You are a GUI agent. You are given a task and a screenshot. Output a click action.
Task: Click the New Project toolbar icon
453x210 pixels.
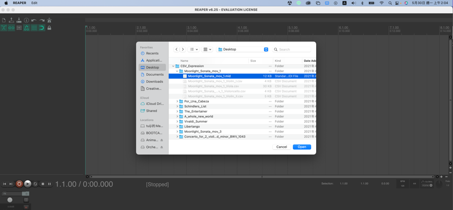(4, 21)
